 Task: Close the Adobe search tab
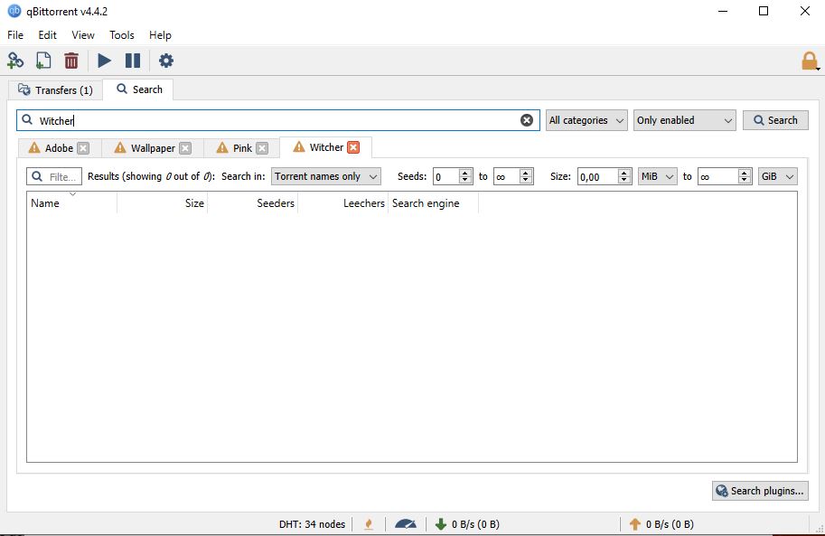coord(83,148)
